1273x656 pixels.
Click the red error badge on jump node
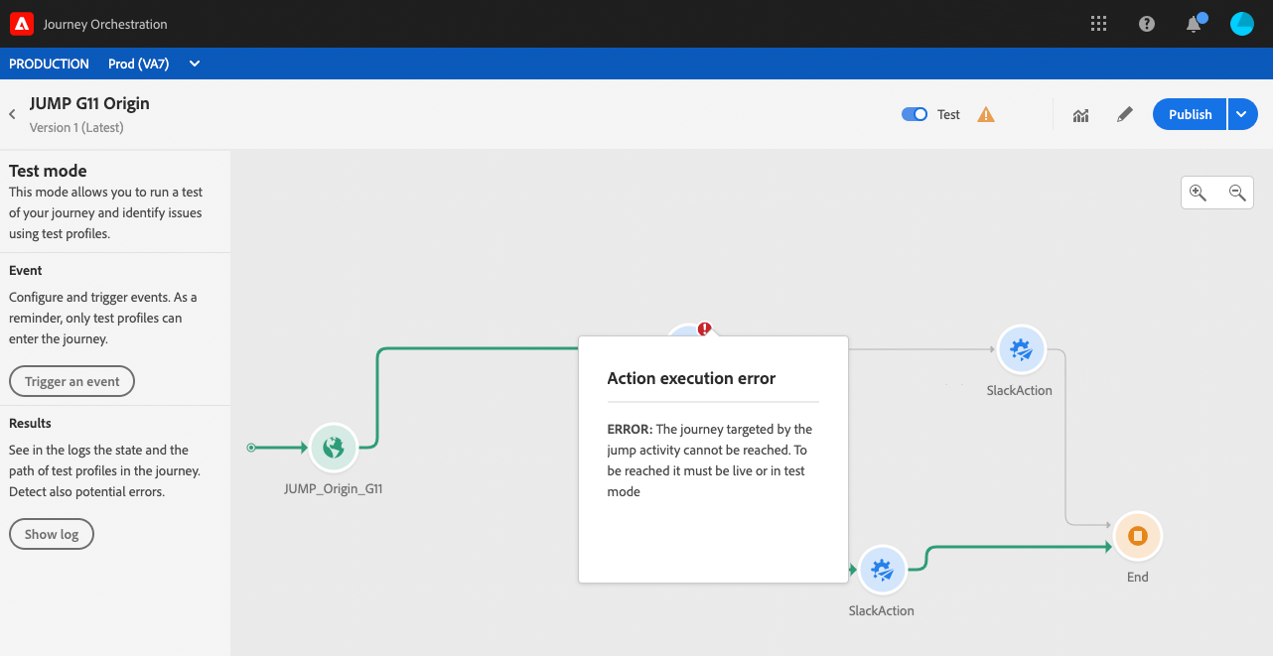coord(704,328)
